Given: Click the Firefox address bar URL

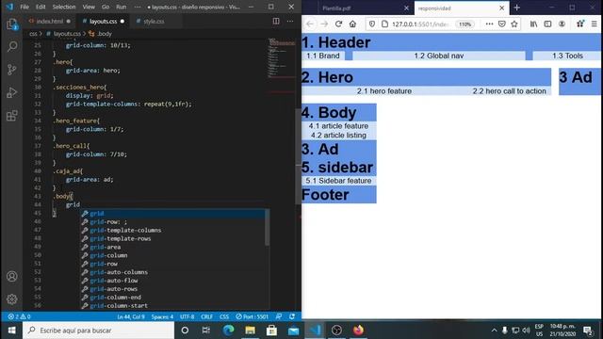Looking at the screenshot, I should (421, 24).
